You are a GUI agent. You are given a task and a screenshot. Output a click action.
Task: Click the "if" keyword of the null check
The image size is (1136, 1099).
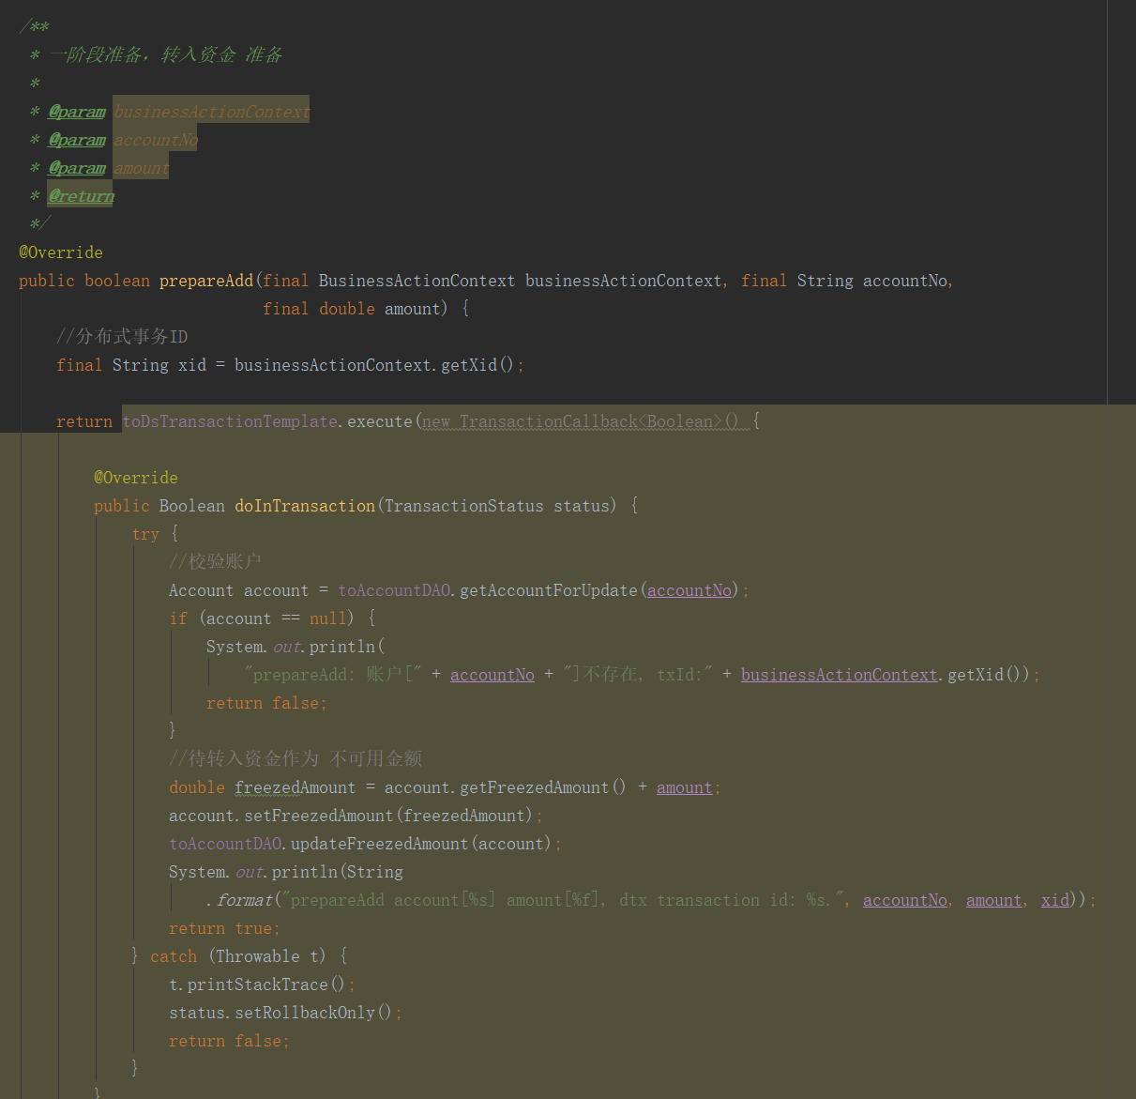(178, 618)
